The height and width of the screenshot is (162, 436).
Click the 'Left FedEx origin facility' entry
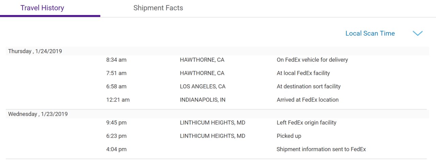(307, 122)
